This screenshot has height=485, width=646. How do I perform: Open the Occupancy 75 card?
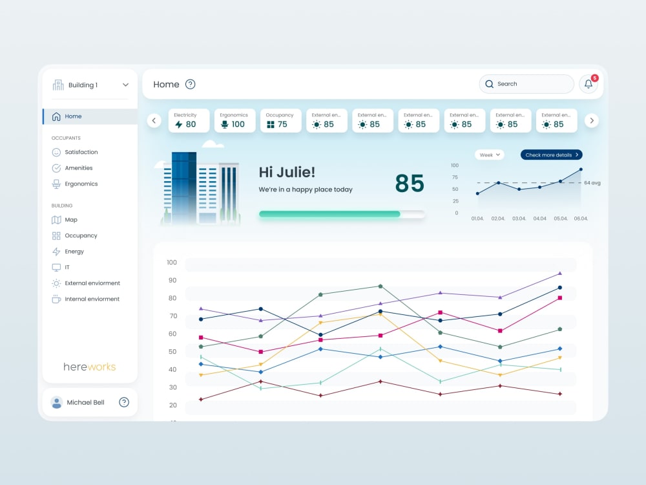tap(280, 120)
